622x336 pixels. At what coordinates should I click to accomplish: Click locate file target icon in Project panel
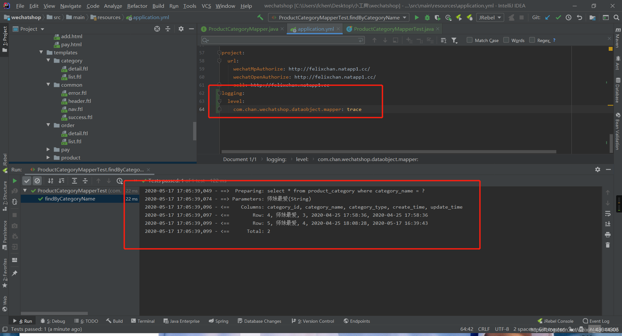pyautogui.click(x=157, y=29)
